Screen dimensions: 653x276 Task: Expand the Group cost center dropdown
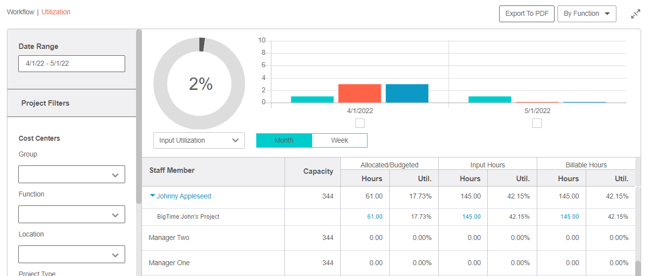pyautogui.click(x=72, y=174)
